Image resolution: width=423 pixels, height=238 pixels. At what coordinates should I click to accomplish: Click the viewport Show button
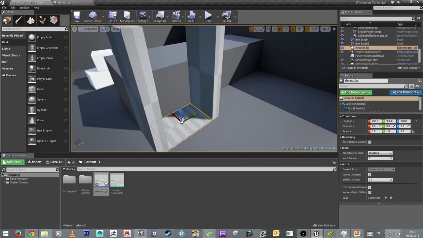116,29
